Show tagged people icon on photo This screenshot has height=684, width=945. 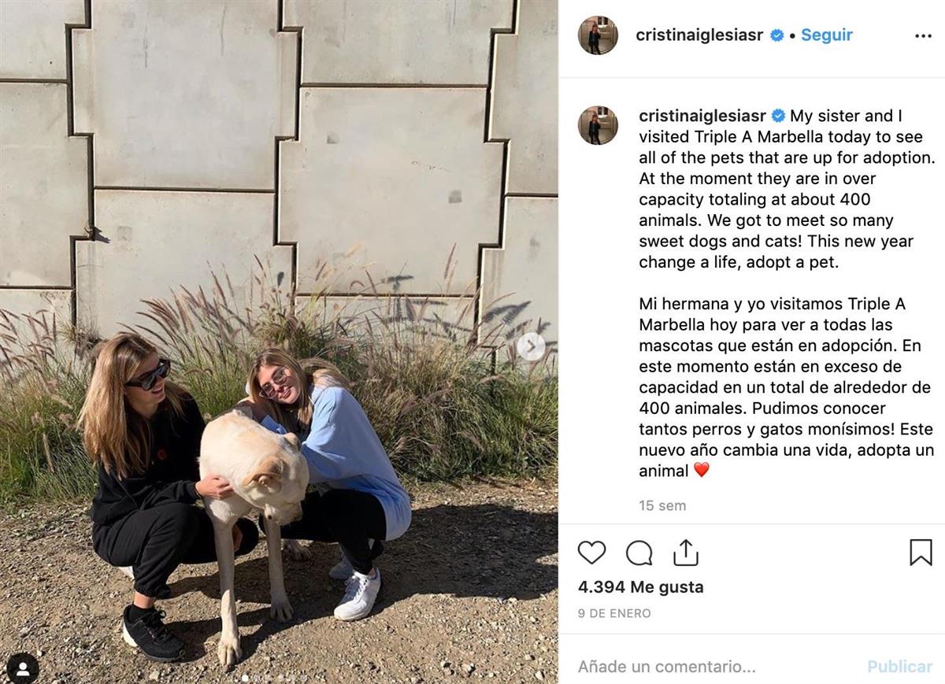point(22,668)
